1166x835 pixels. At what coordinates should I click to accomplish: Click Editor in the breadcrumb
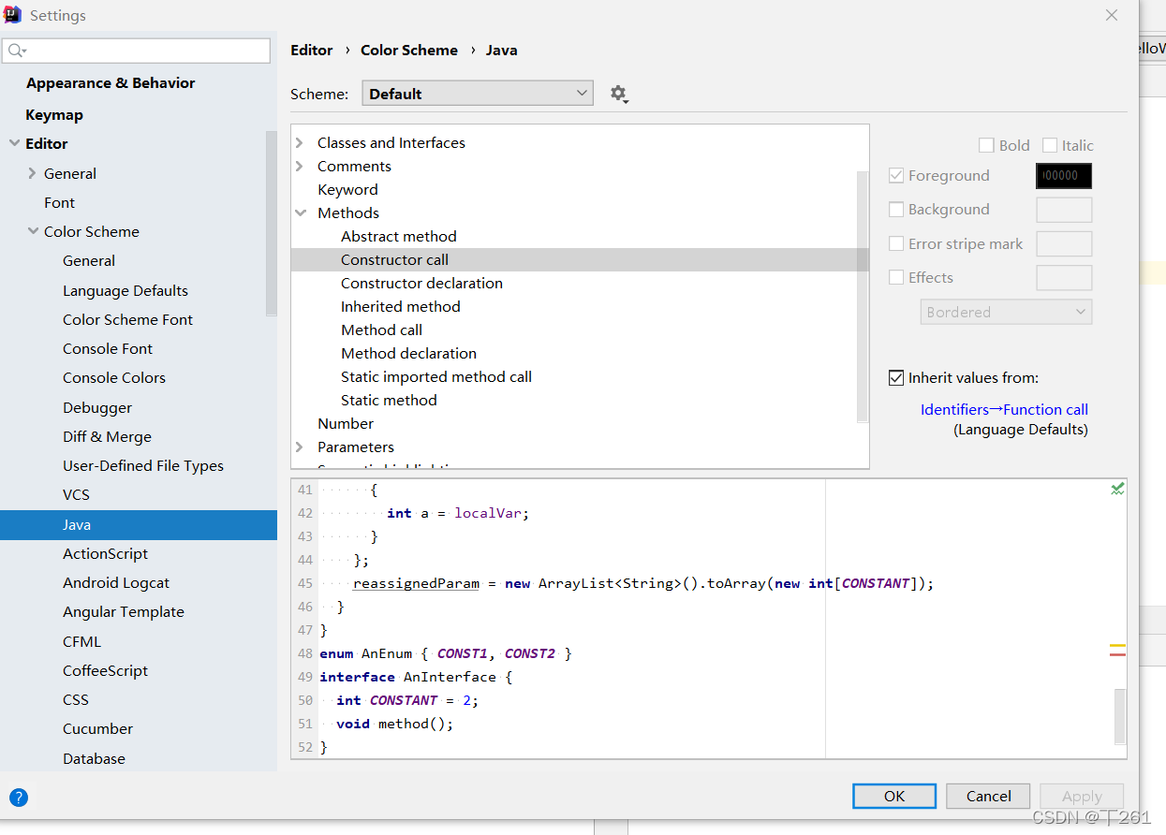312,51
